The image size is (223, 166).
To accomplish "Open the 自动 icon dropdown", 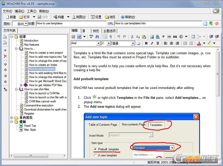I will tap(26, 24).
